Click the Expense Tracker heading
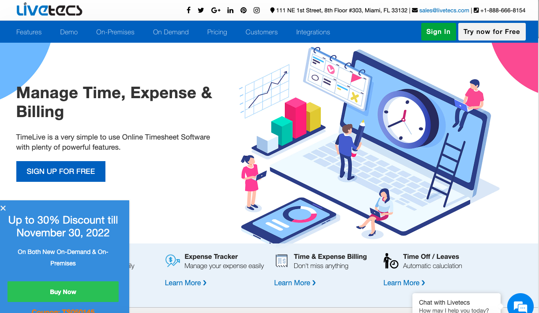Viewport: 539px width, 313px height. click(211, 257)
